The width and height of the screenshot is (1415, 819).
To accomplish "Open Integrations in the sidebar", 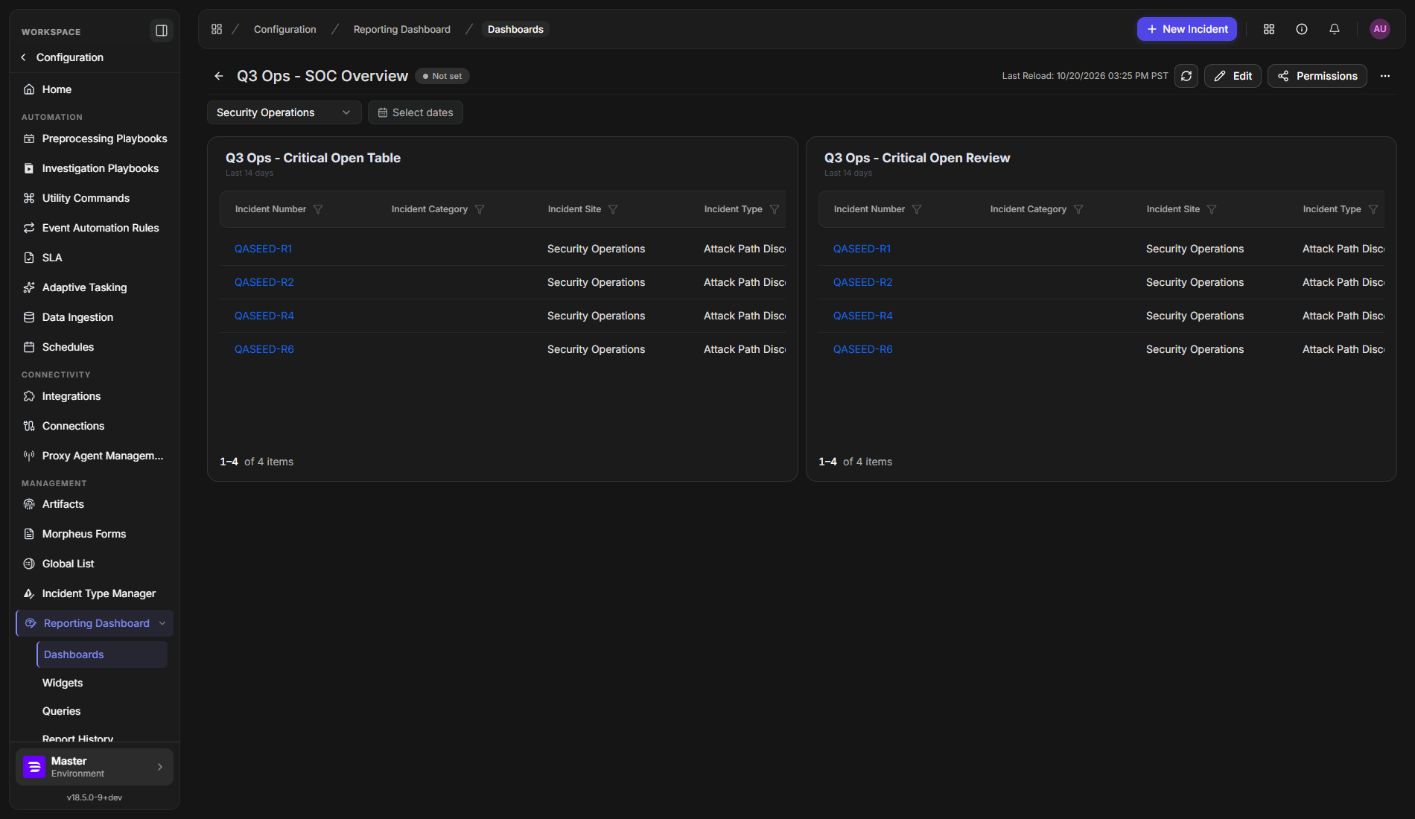I will tap(95, 396).
